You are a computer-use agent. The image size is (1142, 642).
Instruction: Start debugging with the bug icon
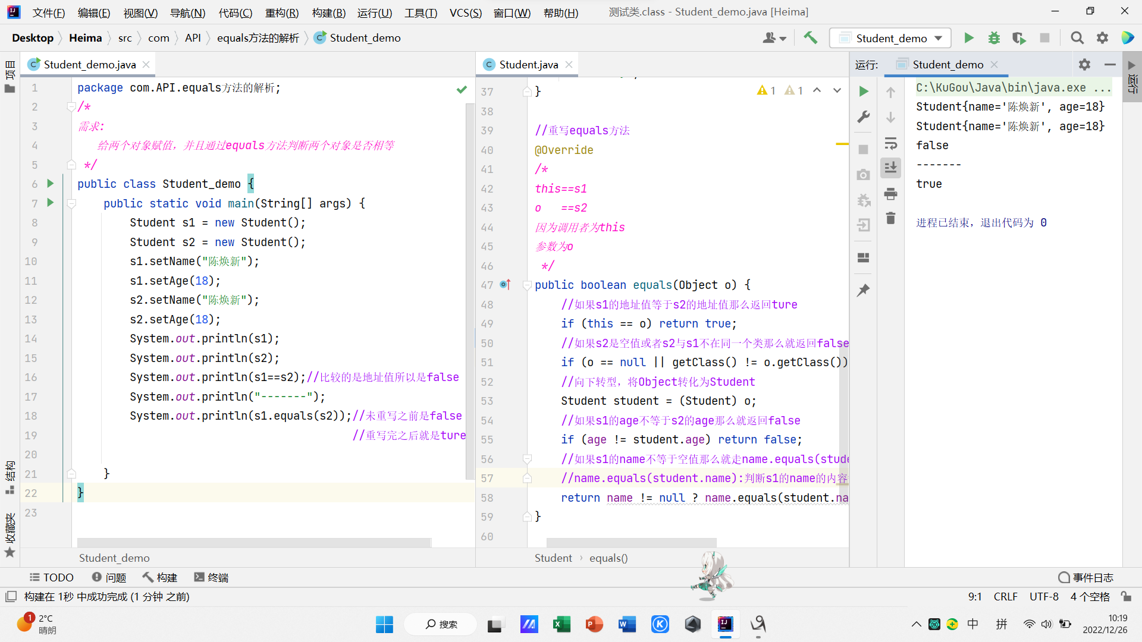click(994, 38)
